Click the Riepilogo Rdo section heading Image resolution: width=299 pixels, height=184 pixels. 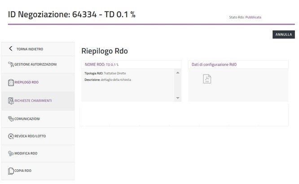coord(105,51)
